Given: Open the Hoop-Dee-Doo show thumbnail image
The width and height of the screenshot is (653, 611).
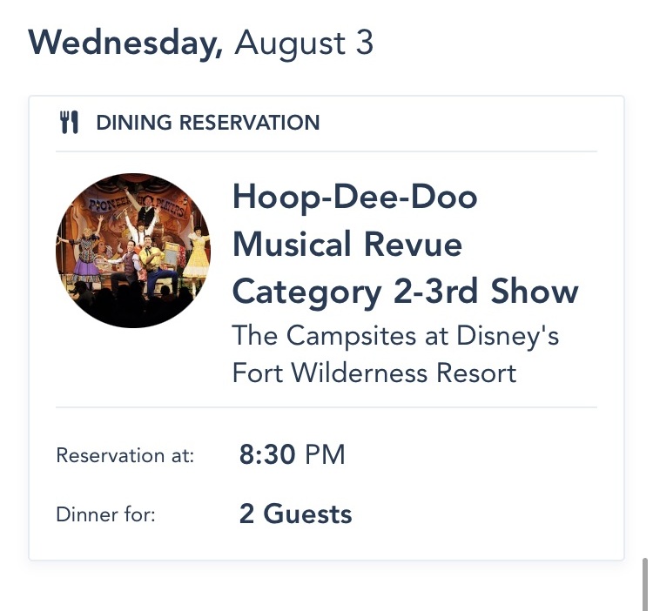Looking at the screenshot, I should 132,251.
